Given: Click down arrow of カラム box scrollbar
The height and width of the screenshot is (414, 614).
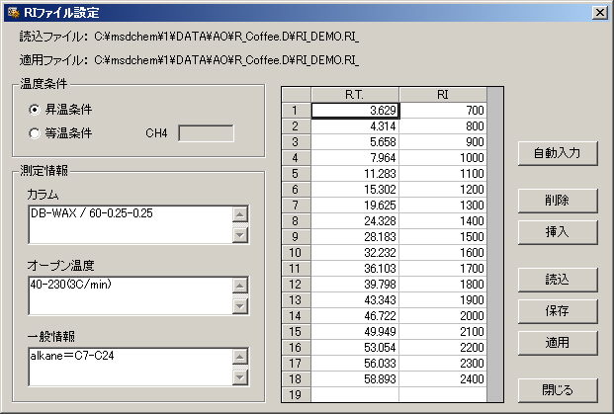Looking at the screenshot, I should click(240, 235).
